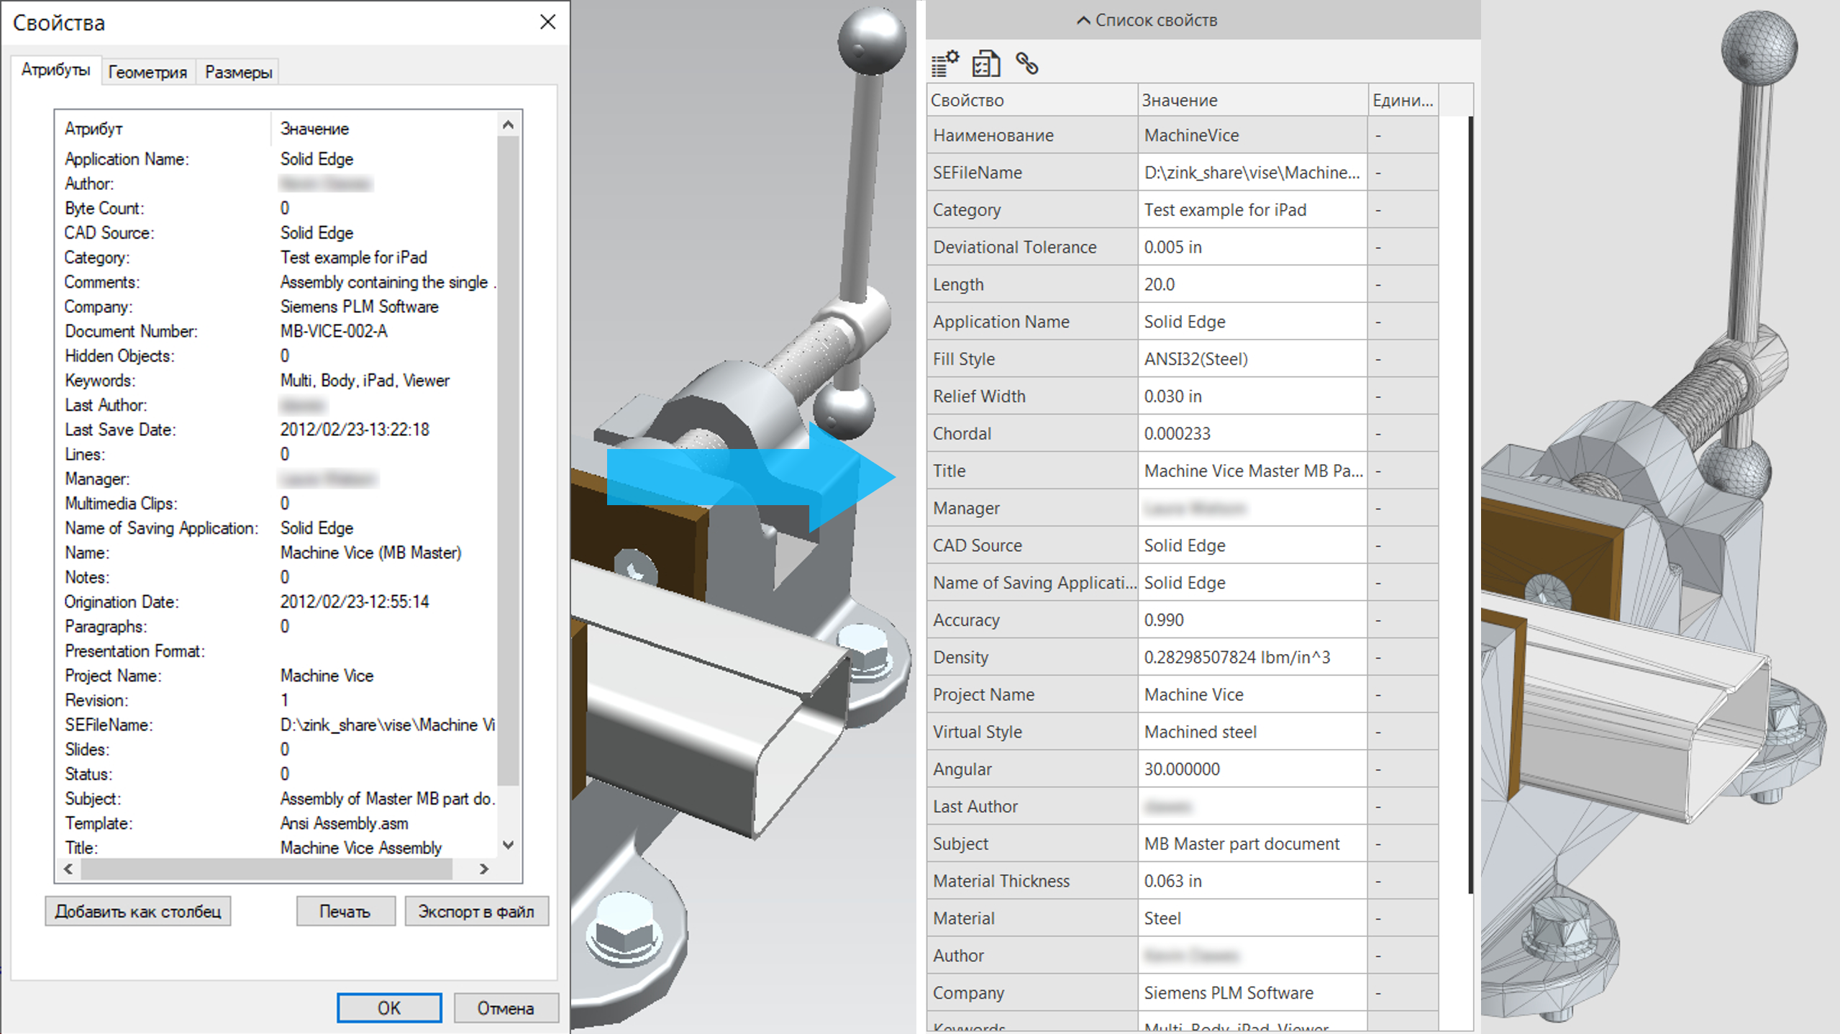Close the Свойства dialog
The height and width of the screenshot is (1034, 1840).
[548, 22]
